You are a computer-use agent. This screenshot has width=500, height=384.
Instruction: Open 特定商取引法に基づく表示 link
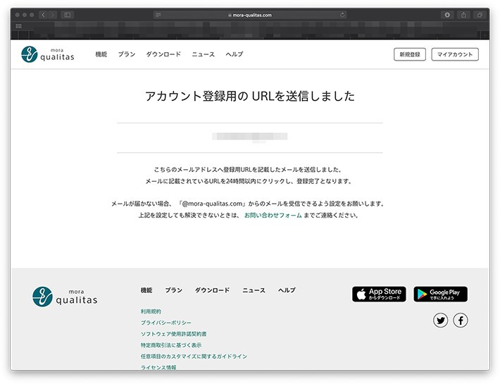[x=171, y=345]
